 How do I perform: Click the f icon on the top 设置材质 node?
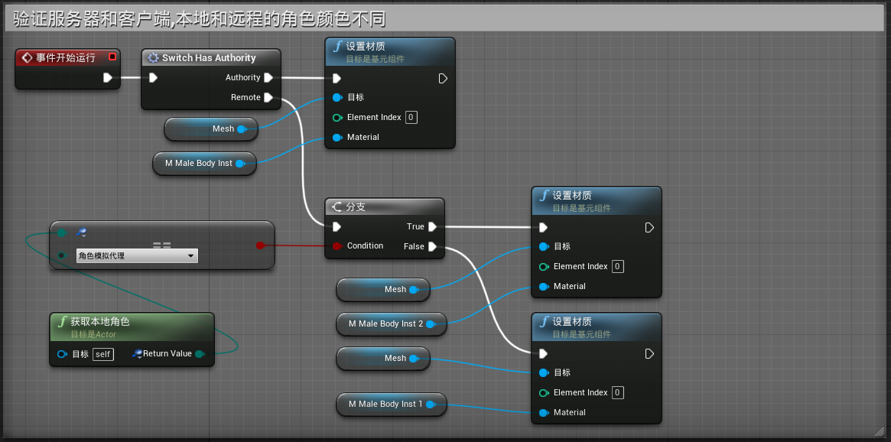tap(337, 47)
